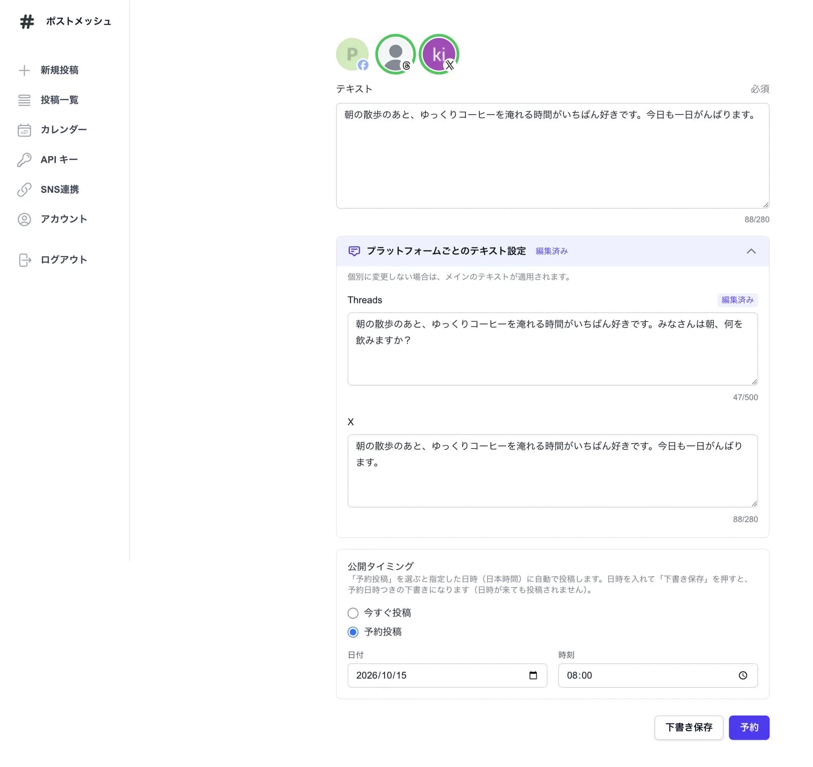The width and height of the screenshot is (813, 767).
Task: Toggle the Facebook account avatar P
Action: (x=352, y=54)
